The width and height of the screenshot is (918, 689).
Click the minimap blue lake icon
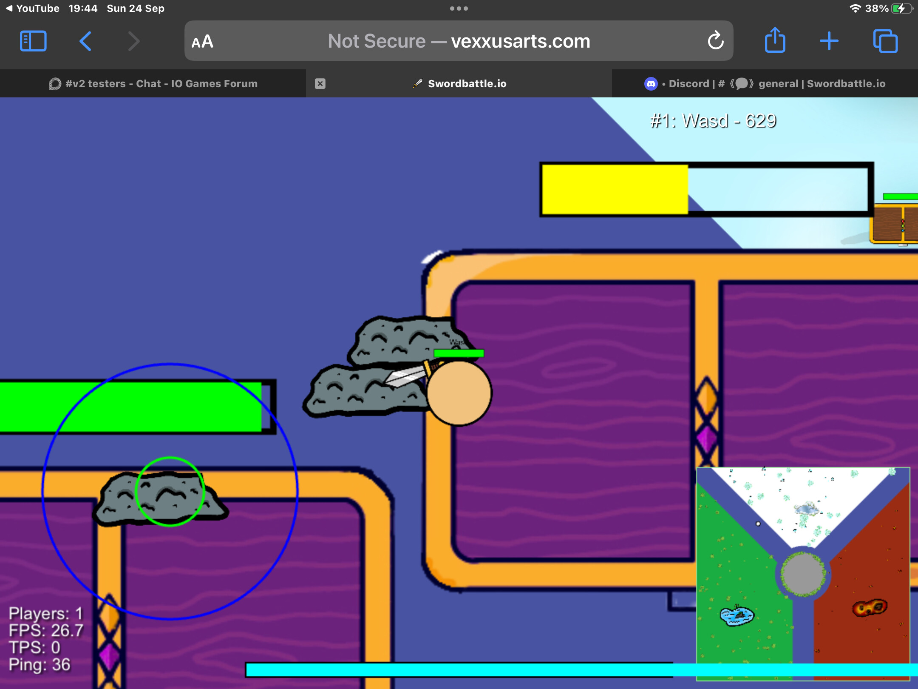coord(737,615)
